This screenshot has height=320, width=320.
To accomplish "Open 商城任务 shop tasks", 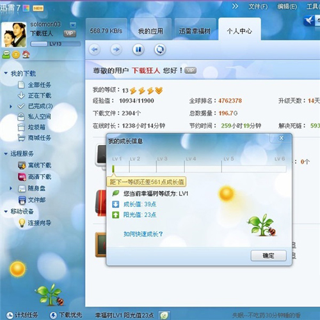I will 40,138.
